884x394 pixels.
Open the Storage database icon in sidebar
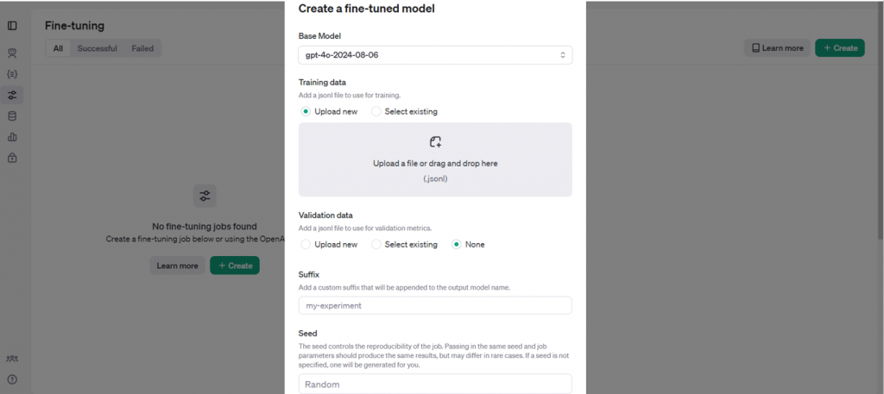pyautogui.click(x=12, y=116)
